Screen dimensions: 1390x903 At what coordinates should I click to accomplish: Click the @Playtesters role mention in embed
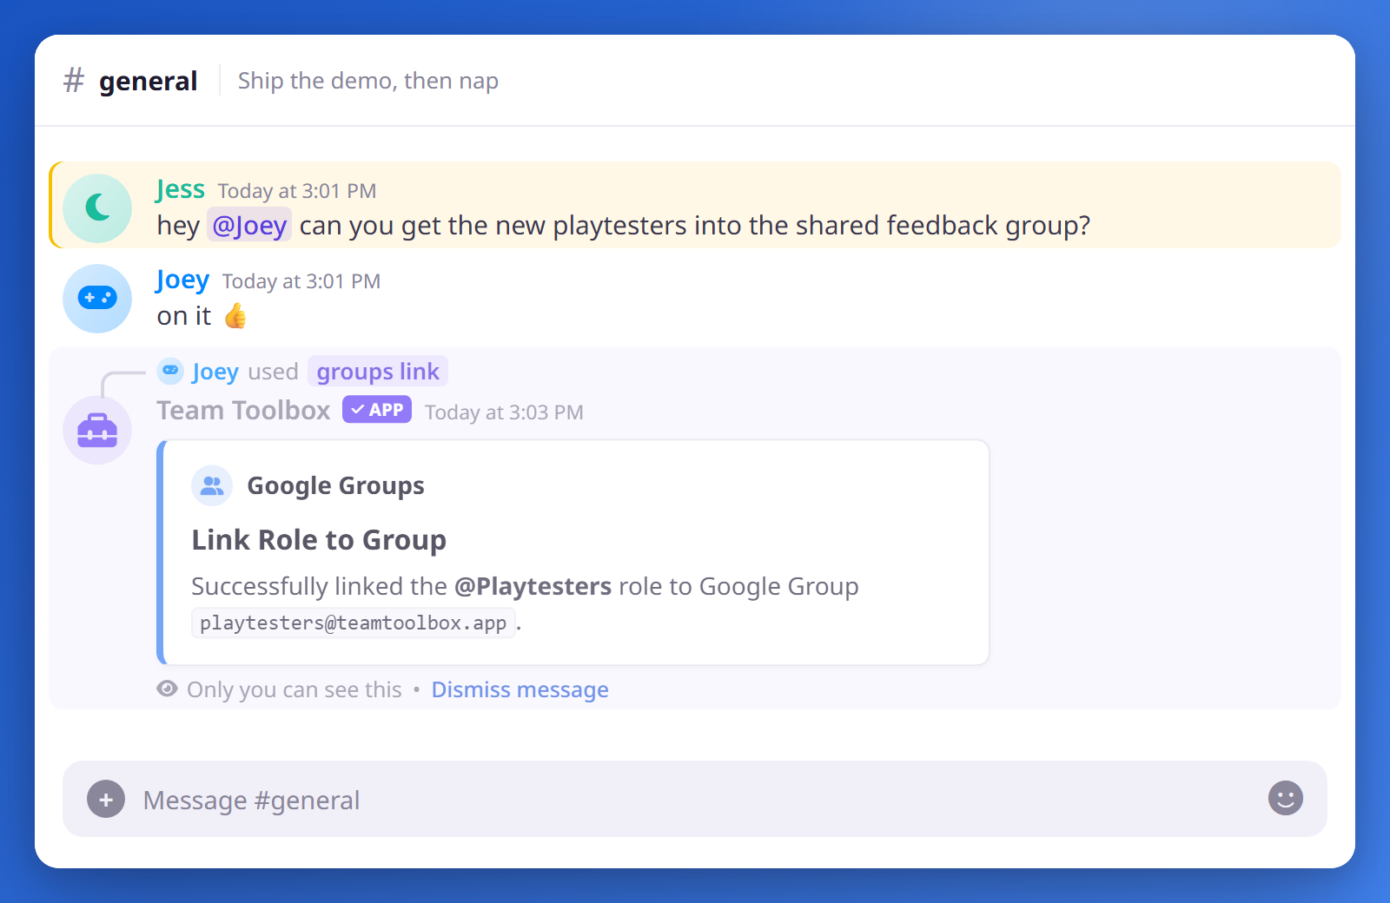coord(533,586)
